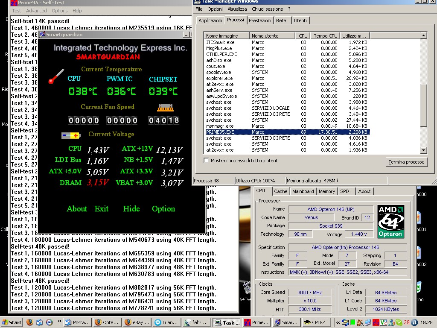
Task: Open the Prime95 Advanced menu
Action: 37,11
